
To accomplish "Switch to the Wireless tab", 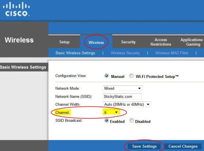I will pos(96,43).
